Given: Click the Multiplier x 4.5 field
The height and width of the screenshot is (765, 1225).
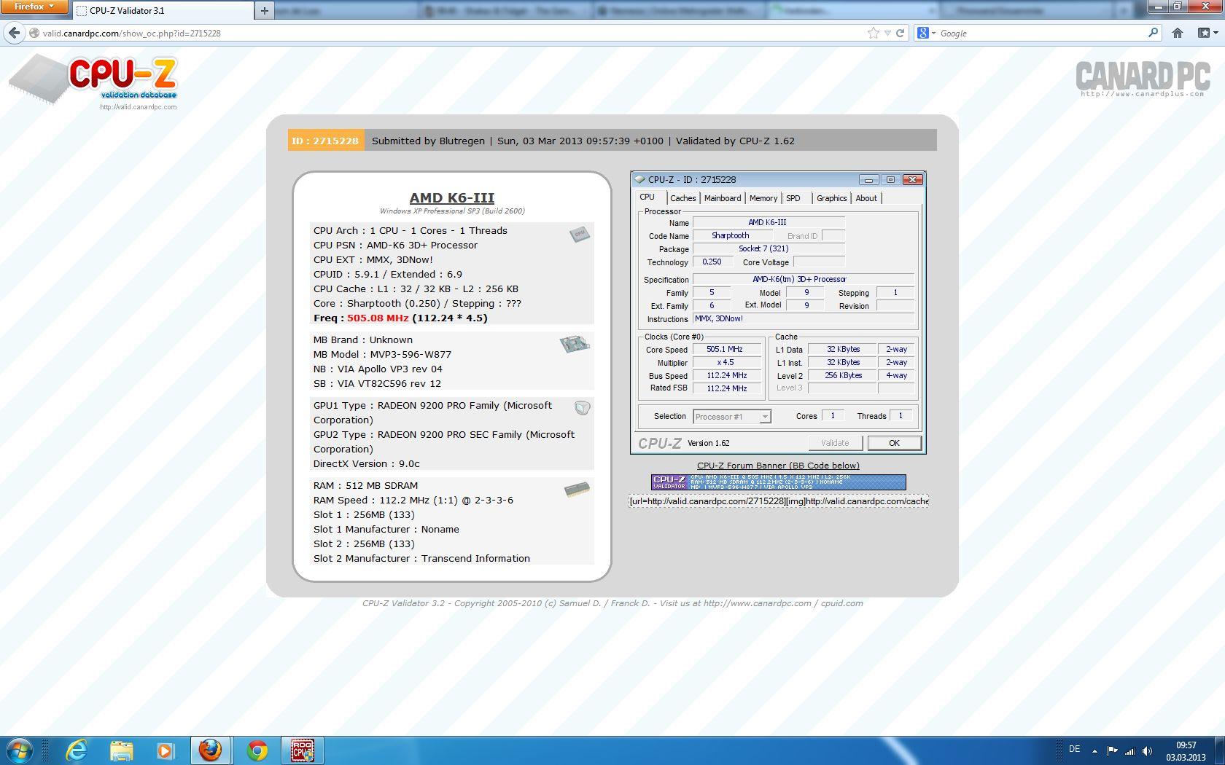Looking at the screenshot, I should pos(726,363).
